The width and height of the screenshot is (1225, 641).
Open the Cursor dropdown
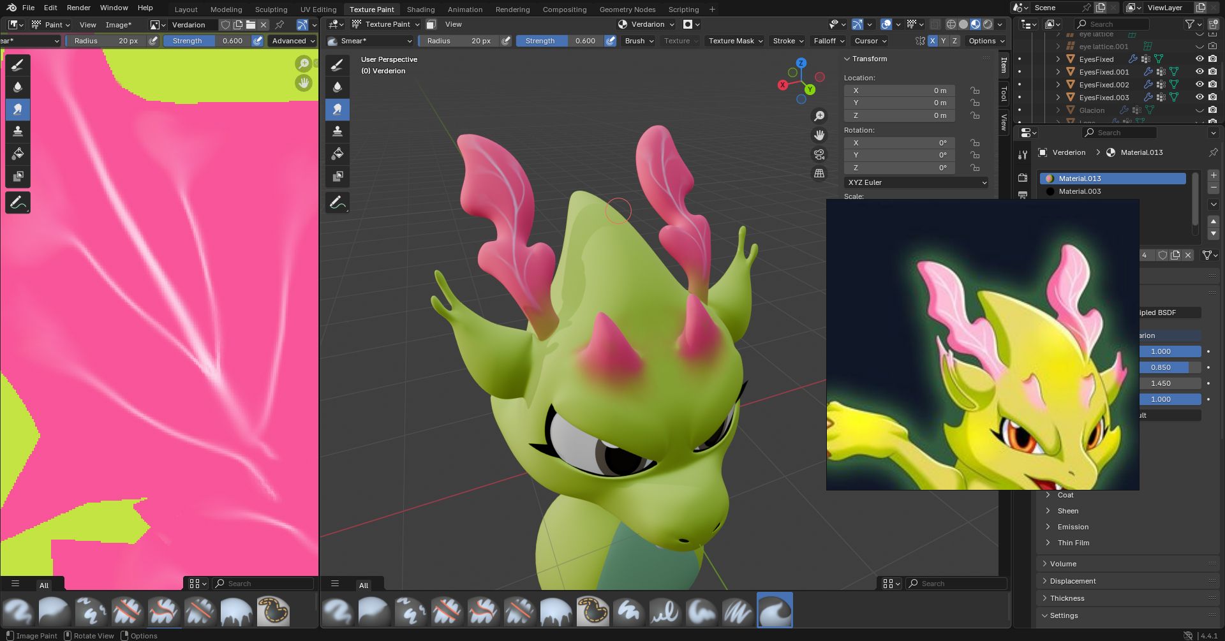coord(871,41)
